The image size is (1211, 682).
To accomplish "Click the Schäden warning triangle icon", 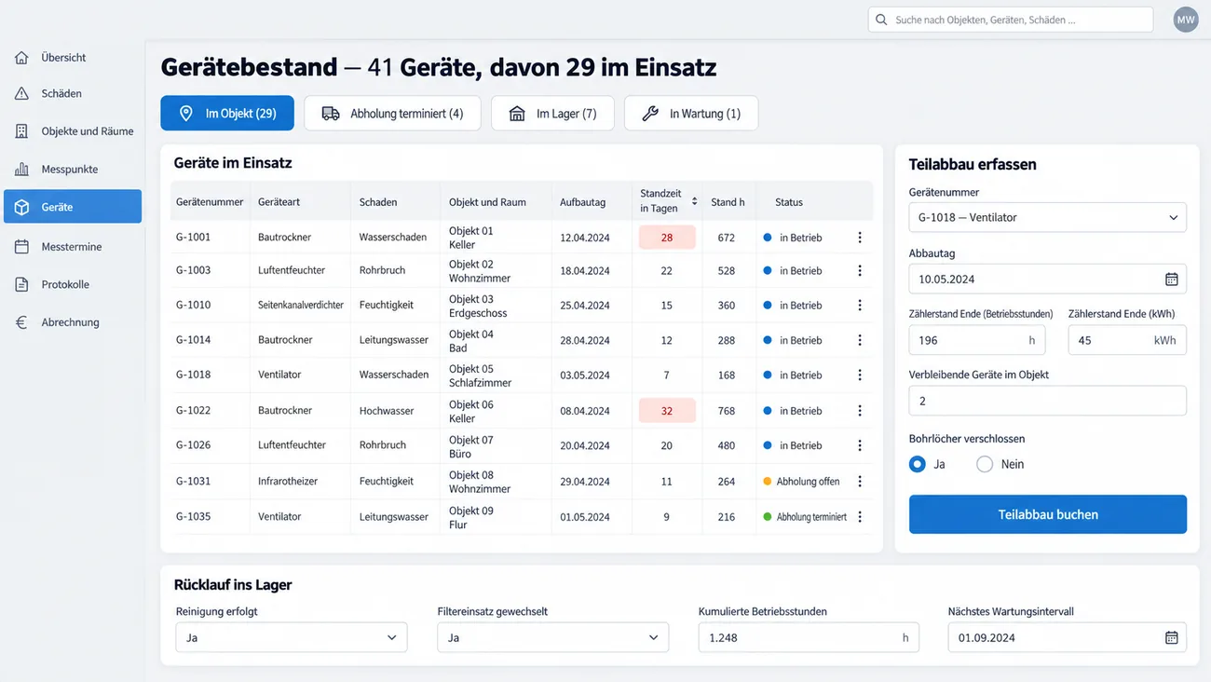I will pos(21,94).
